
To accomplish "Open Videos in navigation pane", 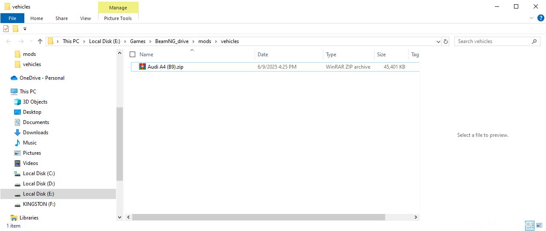I will point(30,163).
